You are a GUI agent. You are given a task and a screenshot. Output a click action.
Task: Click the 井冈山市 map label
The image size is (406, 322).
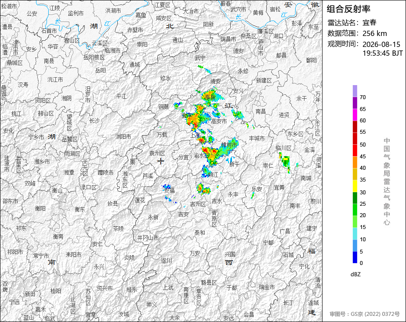(148, 238)
